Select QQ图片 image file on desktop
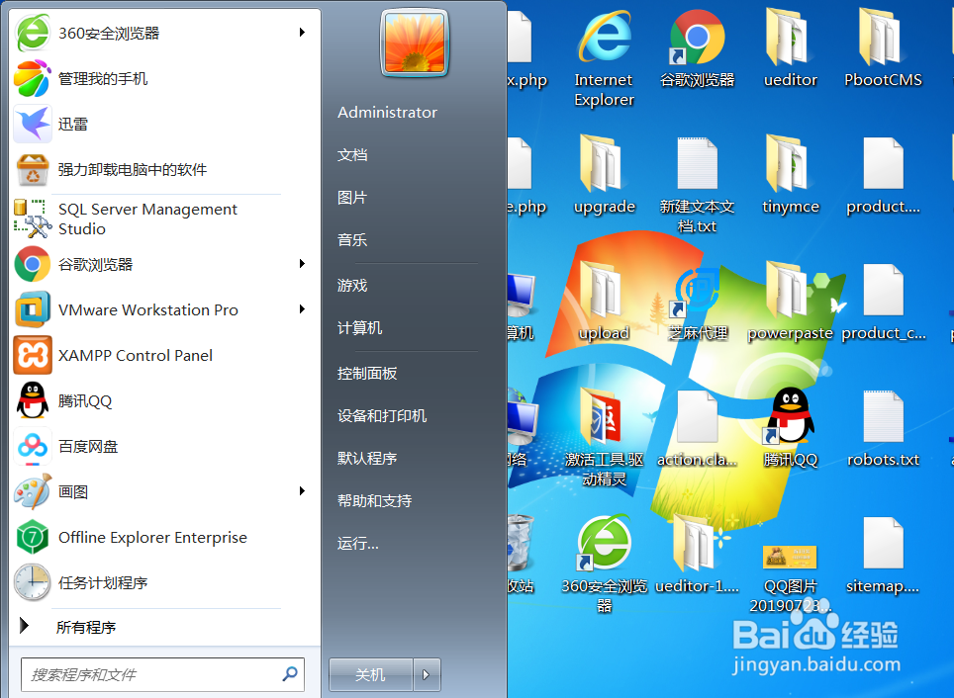Viewport: 954px width, 698px height. [x=790, y=578]
